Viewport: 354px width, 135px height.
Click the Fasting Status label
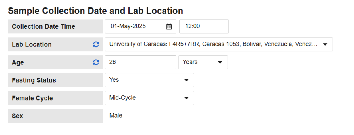point(34,80)
